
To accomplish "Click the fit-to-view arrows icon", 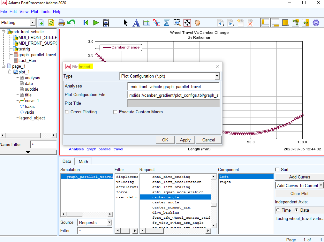I will (187, 23).
